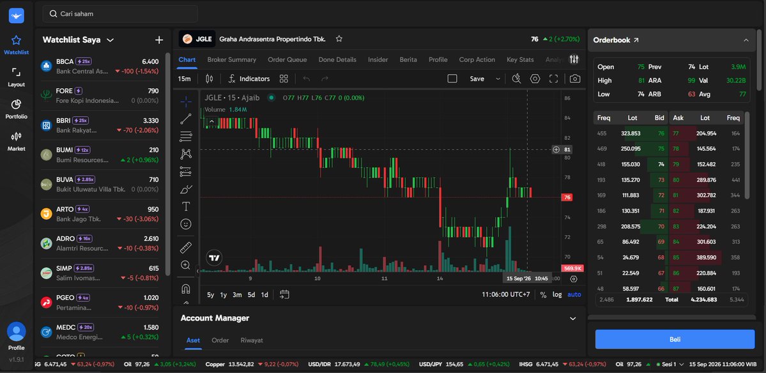
Task: Toggle the magnet snapping mode
Action: [186, 289]
